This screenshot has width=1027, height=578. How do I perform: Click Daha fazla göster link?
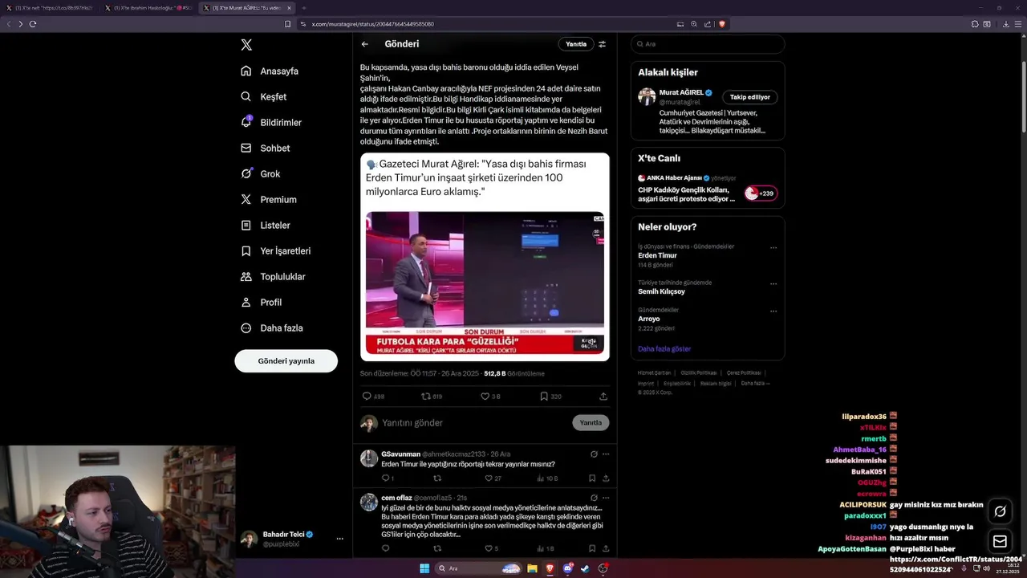click(x=664, y=348)
